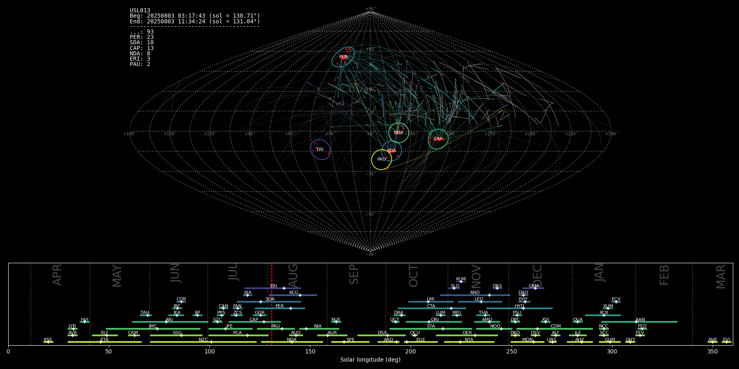Click the 'APR' month label
739x369 pixels.
pos(57,275)
